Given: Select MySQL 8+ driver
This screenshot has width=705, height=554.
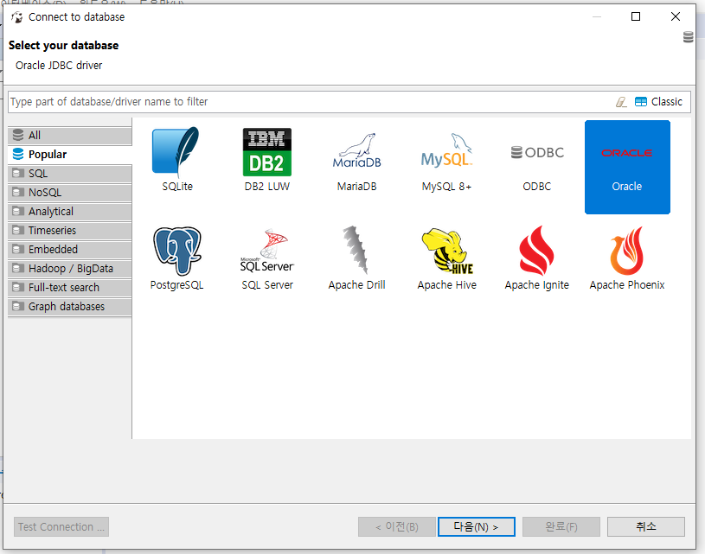Looking at the screenshot, I should 446,162.
